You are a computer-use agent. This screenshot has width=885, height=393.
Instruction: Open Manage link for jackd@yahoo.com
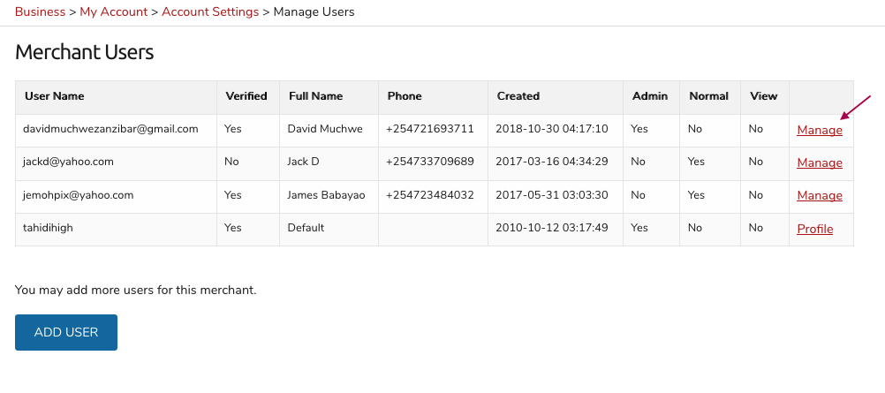point(820,163)
